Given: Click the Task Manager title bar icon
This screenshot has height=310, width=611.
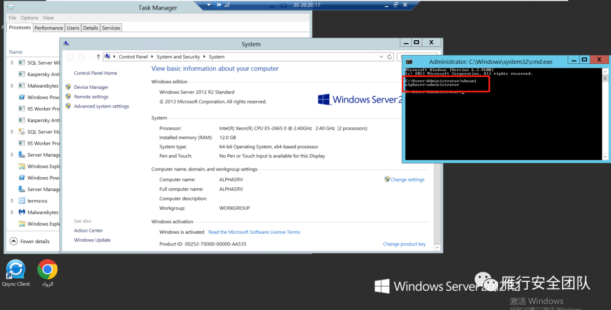Looking at the screenshot, I should pyautogui.click(x=11, y=7).
